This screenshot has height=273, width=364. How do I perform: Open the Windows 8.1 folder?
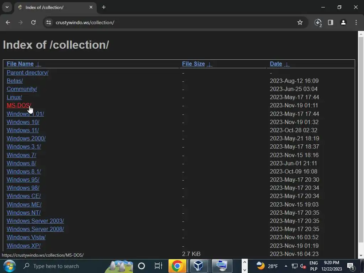[x=24, y=171]
